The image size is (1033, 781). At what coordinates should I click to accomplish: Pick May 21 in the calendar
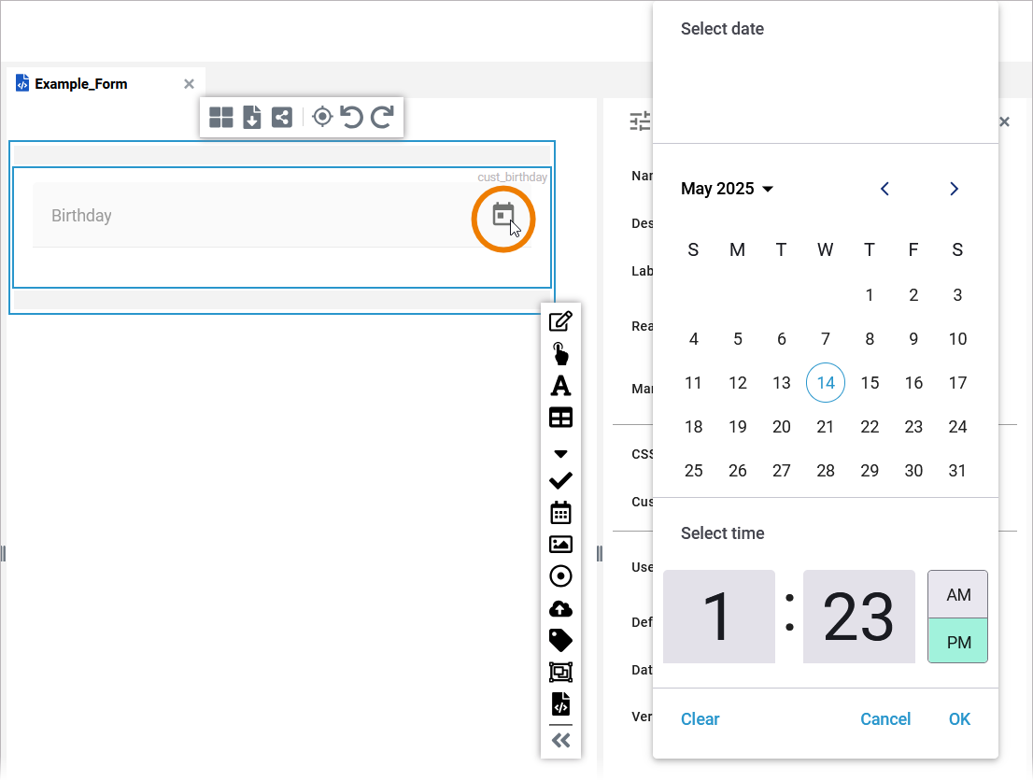826,427
